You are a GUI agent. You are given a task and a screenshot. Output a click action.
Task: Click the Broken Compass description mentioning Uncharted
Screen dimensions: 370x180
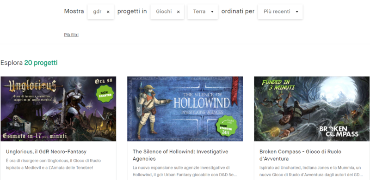click(x=311, y=171)
